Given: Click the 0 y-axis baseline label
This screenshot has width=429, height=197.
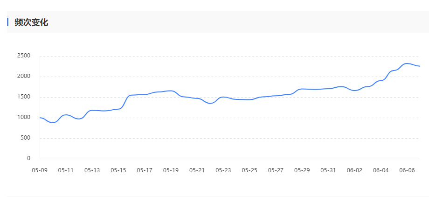Looking at the screenshot, I should point(28,159).
